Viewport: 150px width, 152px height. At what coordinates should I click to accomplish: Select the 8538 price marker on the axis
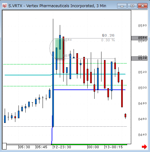pos(139,58)
